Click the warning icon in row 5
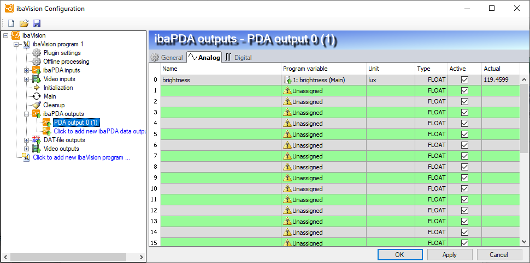Viewport: 530px width, 263px height. 287,134
